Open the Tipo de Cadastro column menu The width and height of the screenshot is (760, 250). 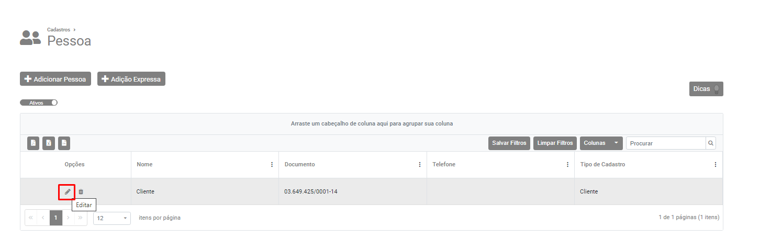pos(716,164)
